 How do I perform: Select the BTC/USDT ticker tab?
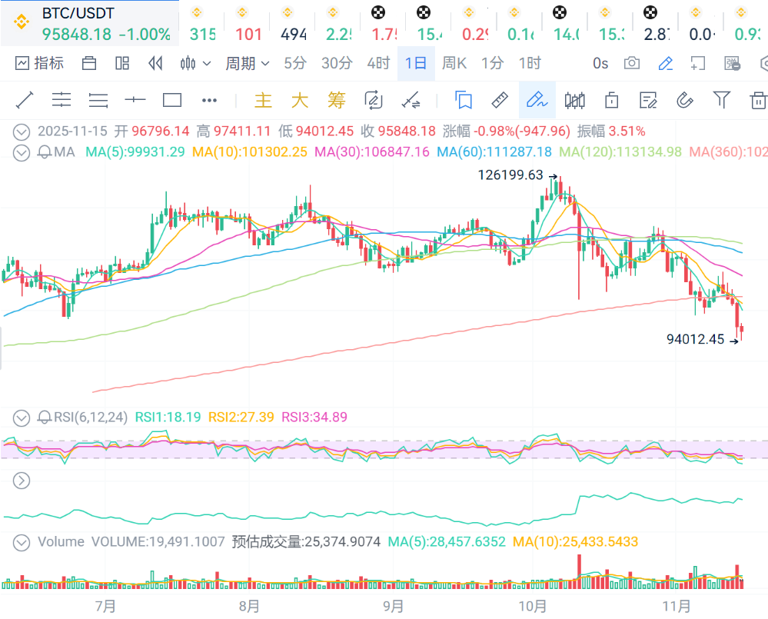point(89,23)
